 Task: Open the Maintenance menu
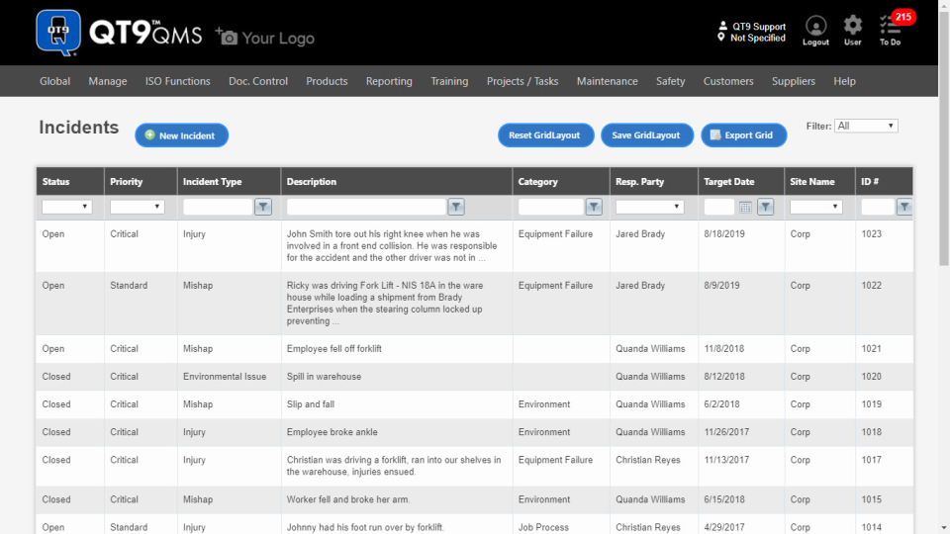pyautogui.click(x=607, y=81)
